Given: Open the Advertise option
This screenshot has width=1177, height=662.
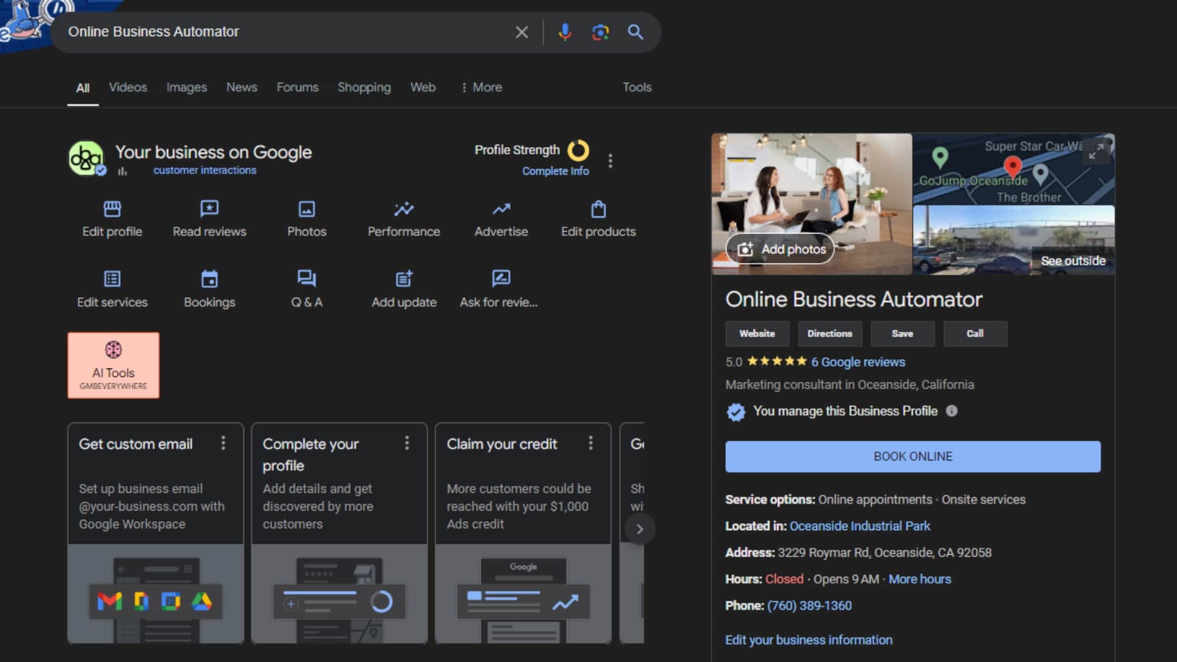Looking at the screenshot, I should (501, 219).
